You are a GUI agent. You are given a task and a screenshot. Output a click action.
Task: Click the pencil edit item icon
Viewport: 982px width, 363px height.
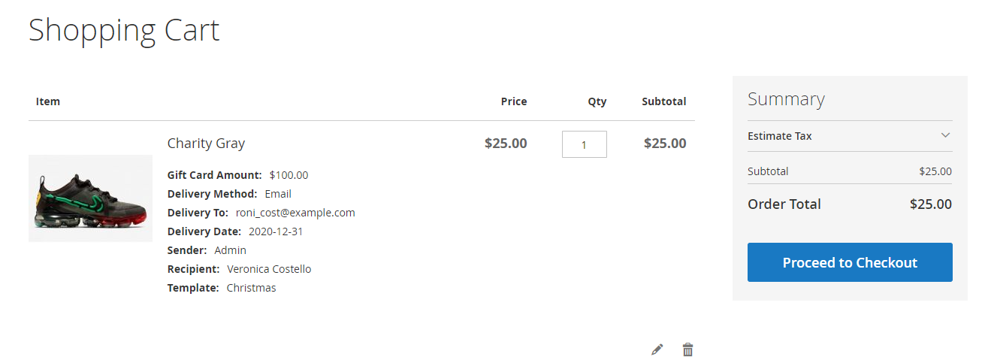click(x=657, y=349)
